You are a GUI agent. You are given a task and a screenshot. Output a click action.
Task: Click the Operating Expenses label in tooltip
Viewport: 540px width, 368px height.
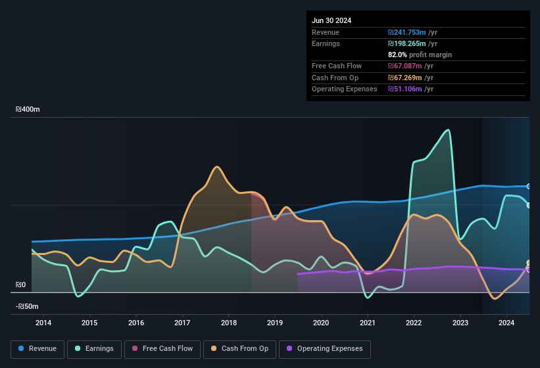pos(345,89)
